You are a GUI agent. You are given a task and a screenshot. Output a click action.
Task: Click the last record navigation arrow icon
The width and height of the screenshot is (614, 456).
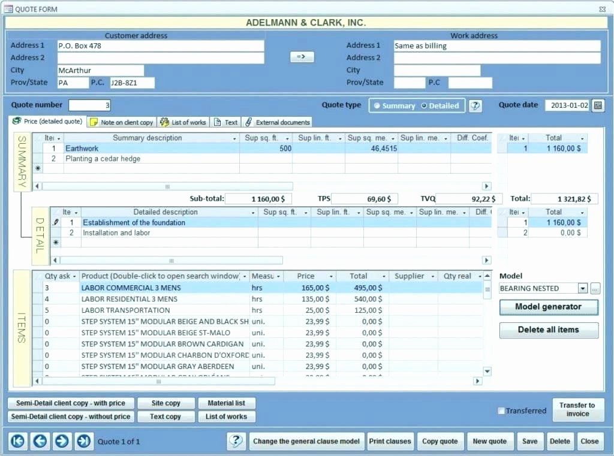(83, 441)
